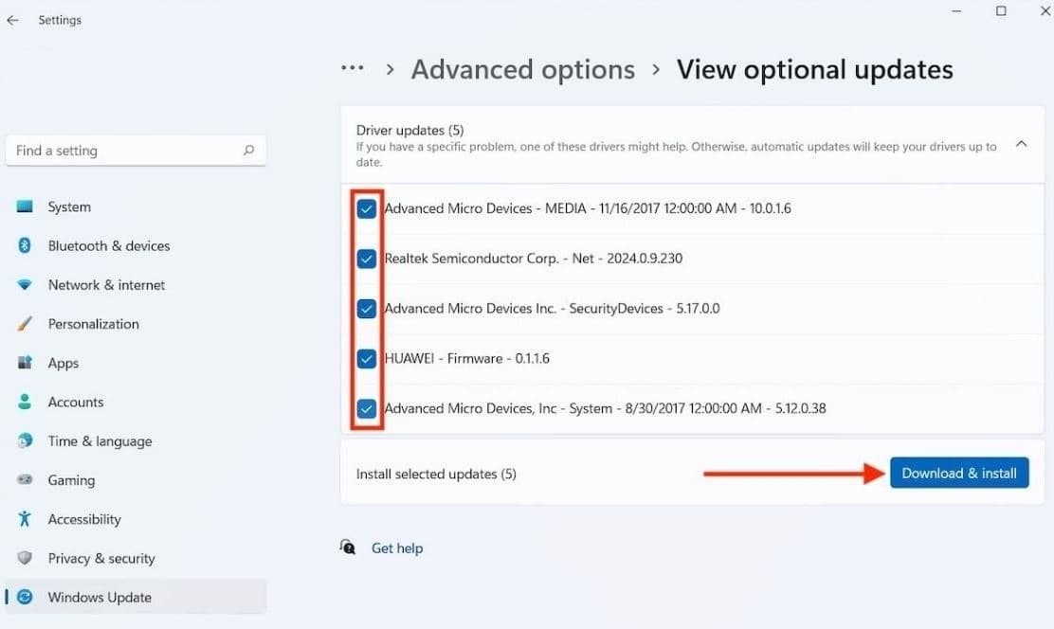Click the Download & install button

[x=958, y=473]
